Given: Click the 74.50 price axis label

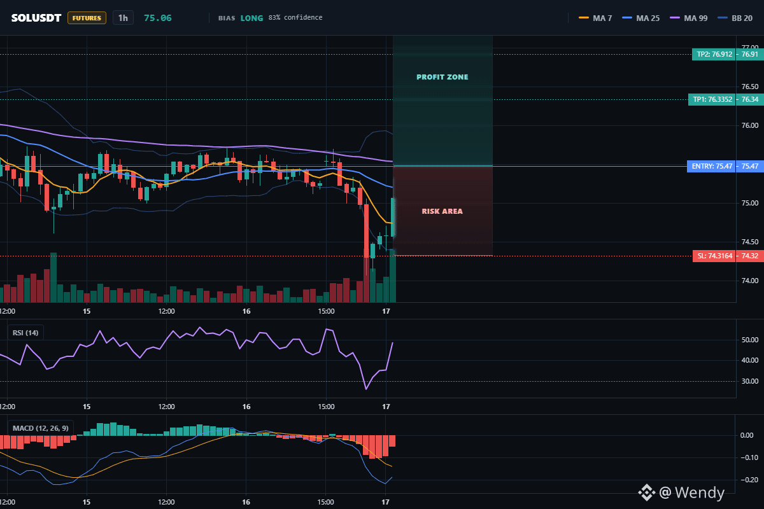Looking at the screenshot, I should coord(750,242).
